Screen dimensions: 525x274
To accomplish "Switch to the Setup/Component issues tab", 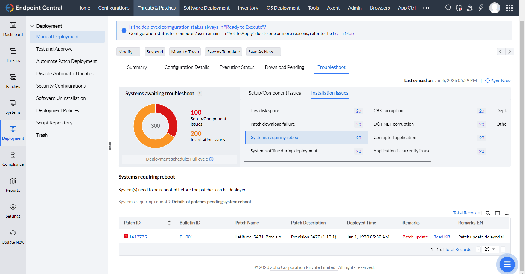I will pyautogui.click(x=275, y=93).
